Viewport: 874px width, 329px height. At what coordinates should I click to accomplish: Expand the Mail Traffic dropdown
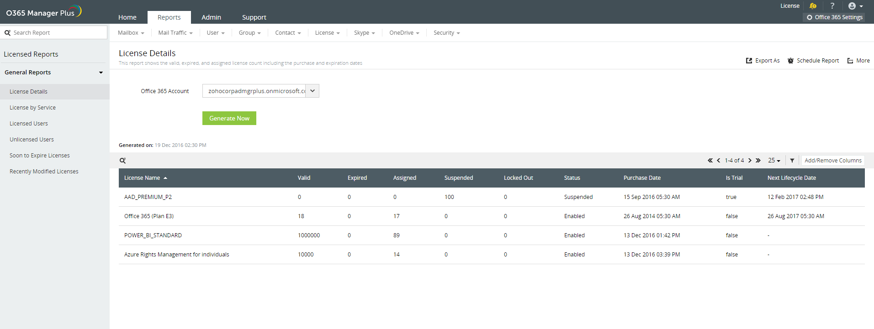(175, 33)
